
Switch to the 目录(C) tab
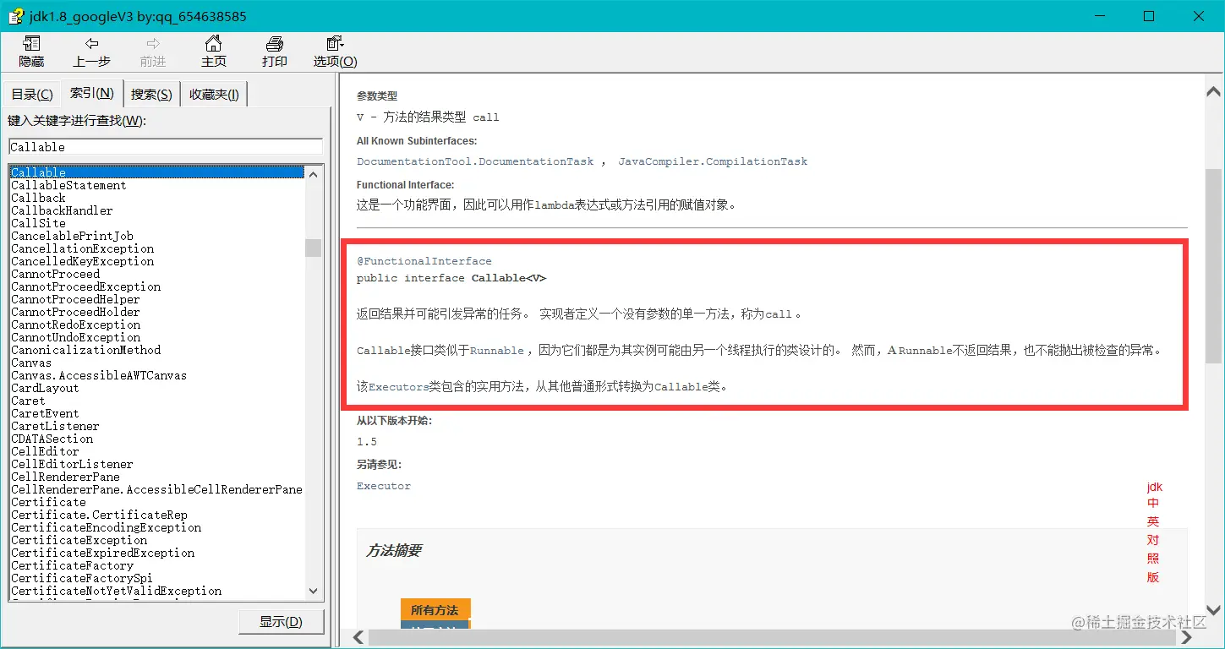32,95
